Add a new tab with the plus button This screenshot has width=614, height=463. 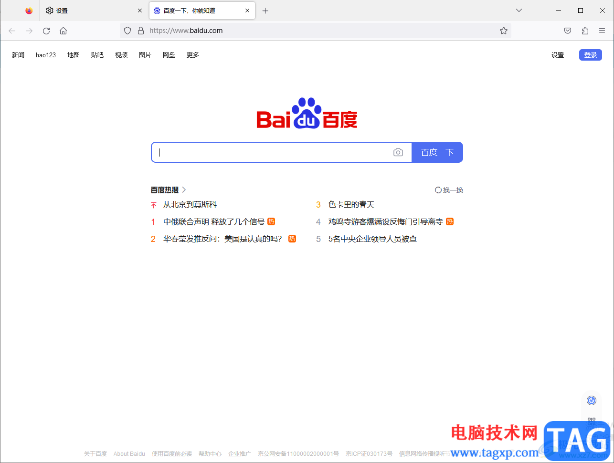coord(265,11)
